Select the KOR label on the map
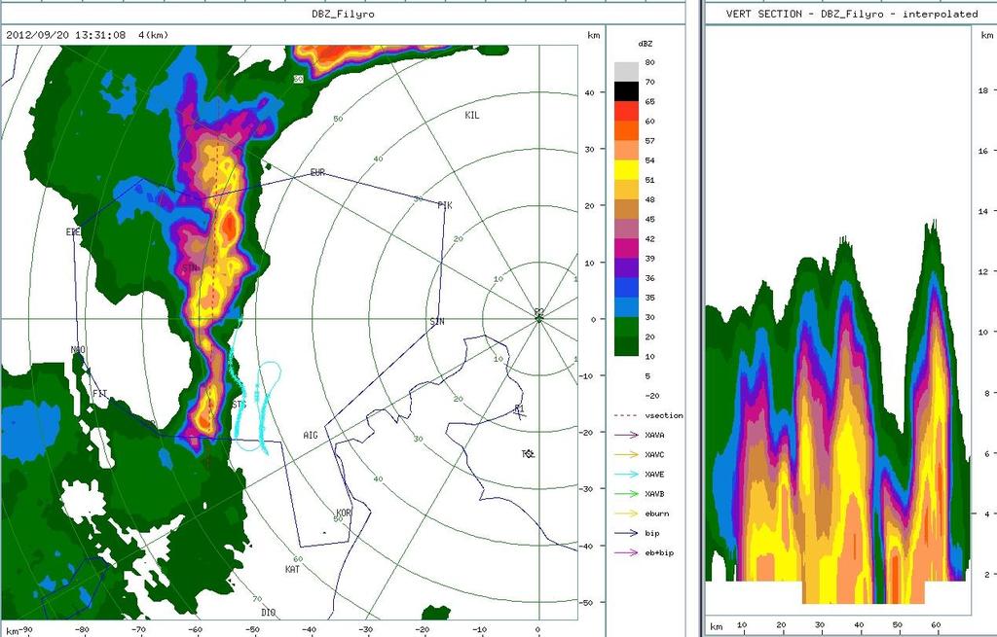The width and height of the screenshot is (997, 637). pyautogui.click(x=344, y=513)
